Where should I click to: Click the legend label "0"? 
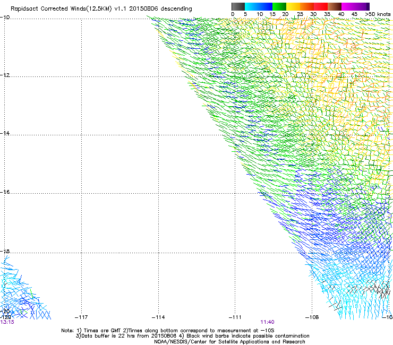coord(233,14)
